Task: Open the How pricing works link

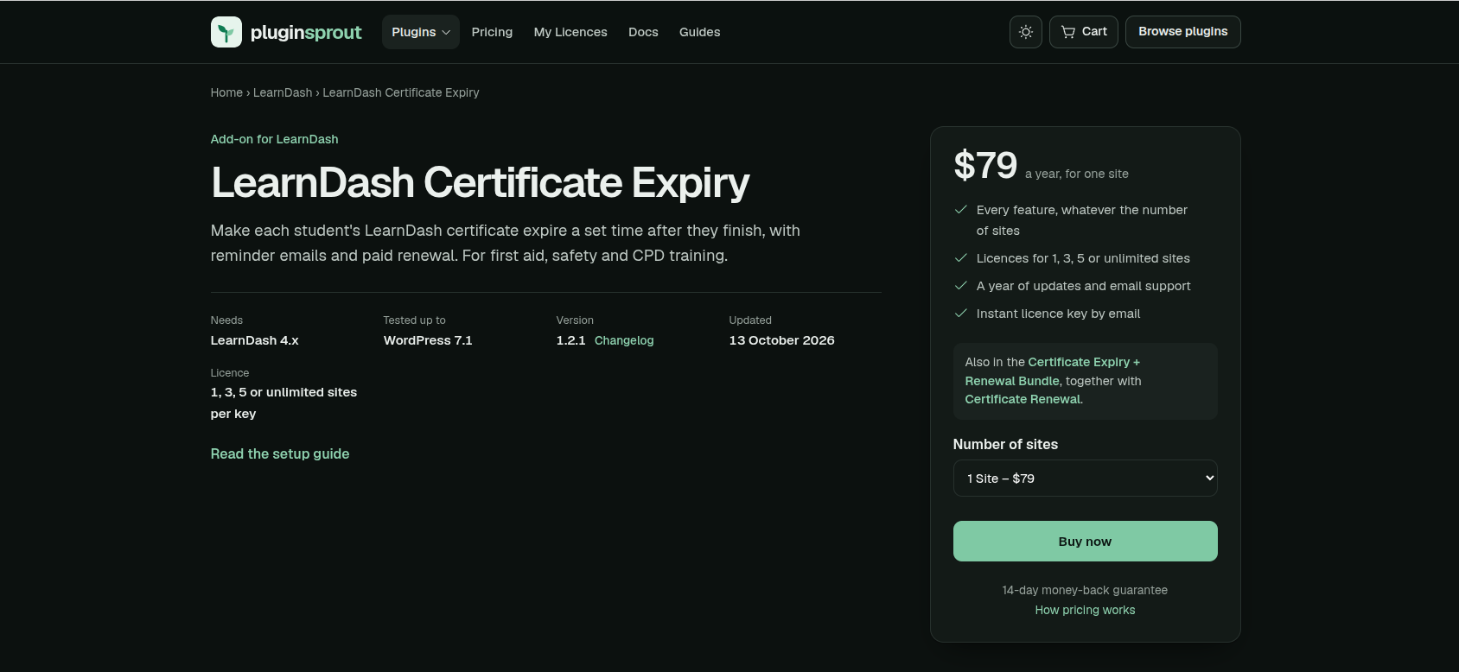Action: coord(1086,610)
